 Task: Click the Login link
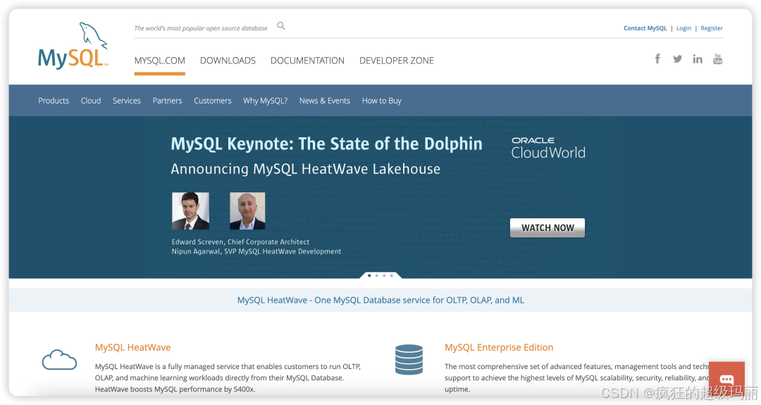pos(683,28)
